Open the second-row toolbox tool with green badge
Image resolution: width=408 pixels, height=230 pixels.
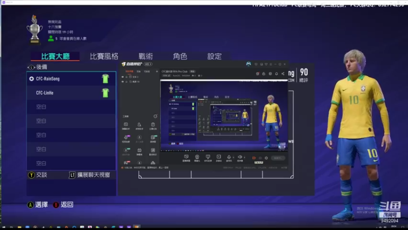pos(153,139)
